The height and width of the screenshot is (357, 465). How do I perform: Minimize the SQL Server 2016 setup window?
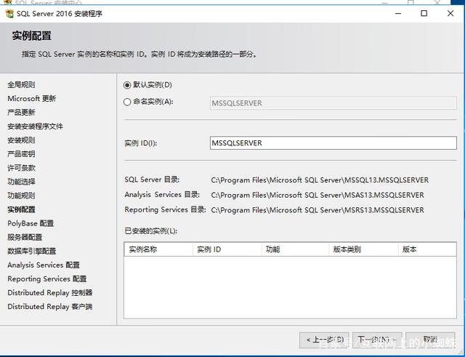(398, 13)
